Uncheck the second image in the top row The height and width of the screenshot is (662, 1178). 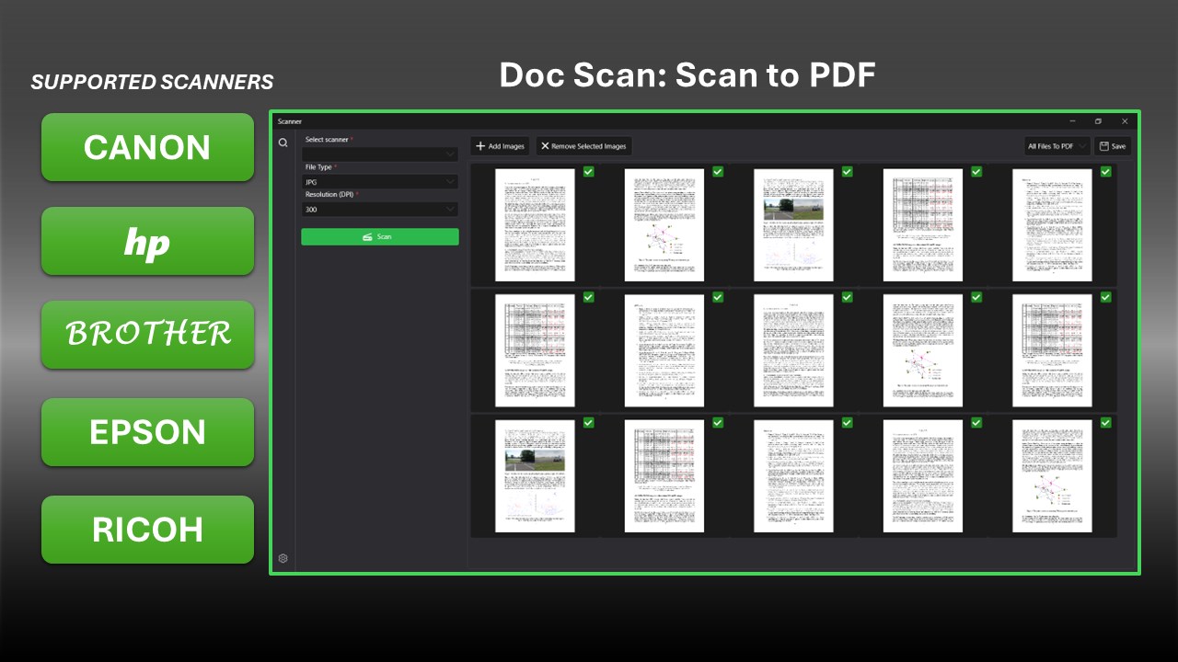tap(718, 172)
